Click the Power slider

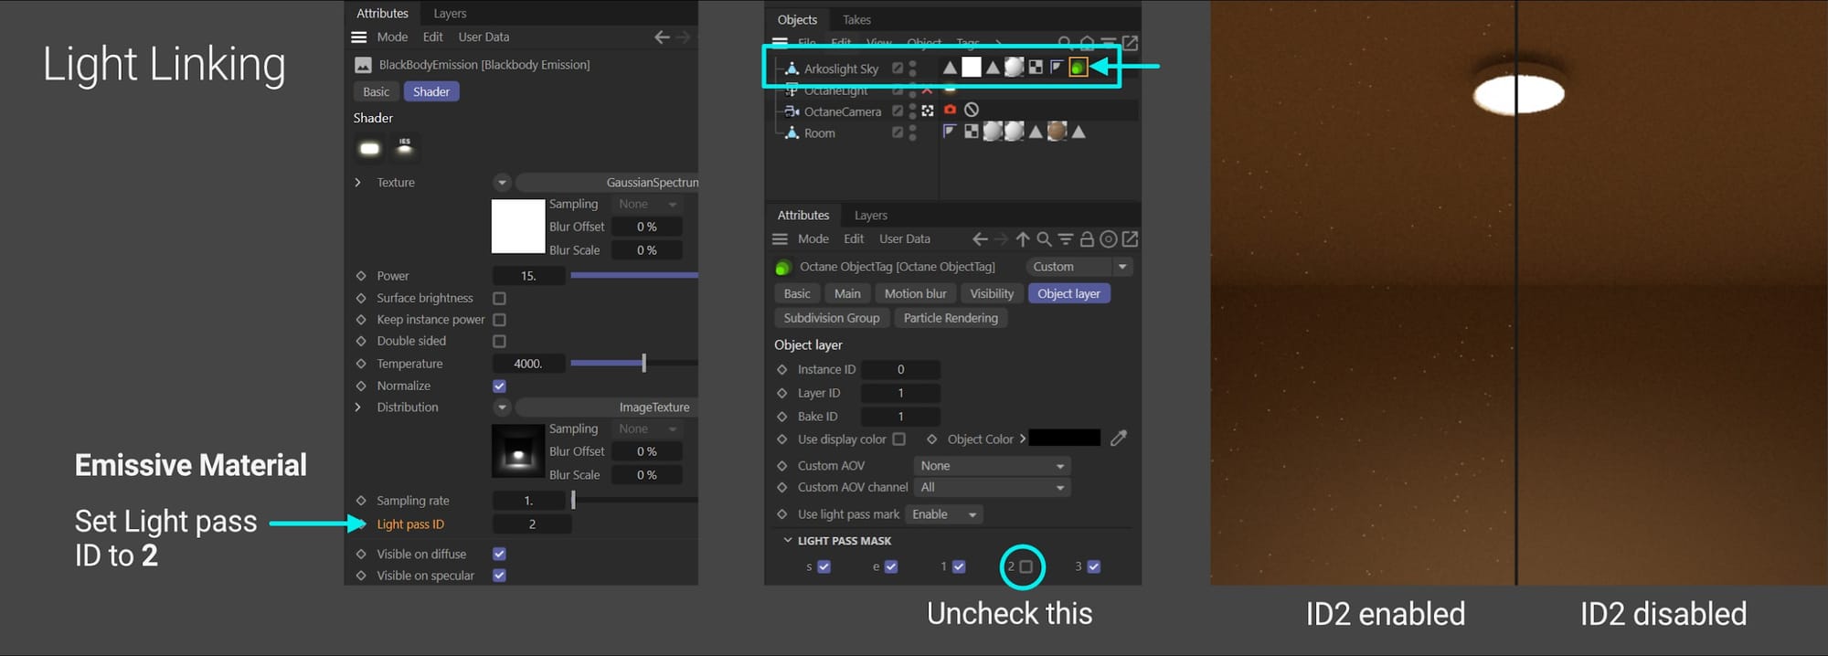point(634,276)
